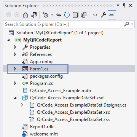
Task: Expand the Program.cs node
Action: click(15, 83)
